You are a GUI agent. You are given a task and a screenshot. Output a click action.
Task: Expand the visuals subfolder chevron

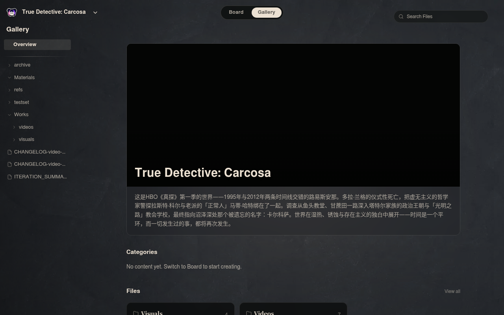click(x=14, y=139)
